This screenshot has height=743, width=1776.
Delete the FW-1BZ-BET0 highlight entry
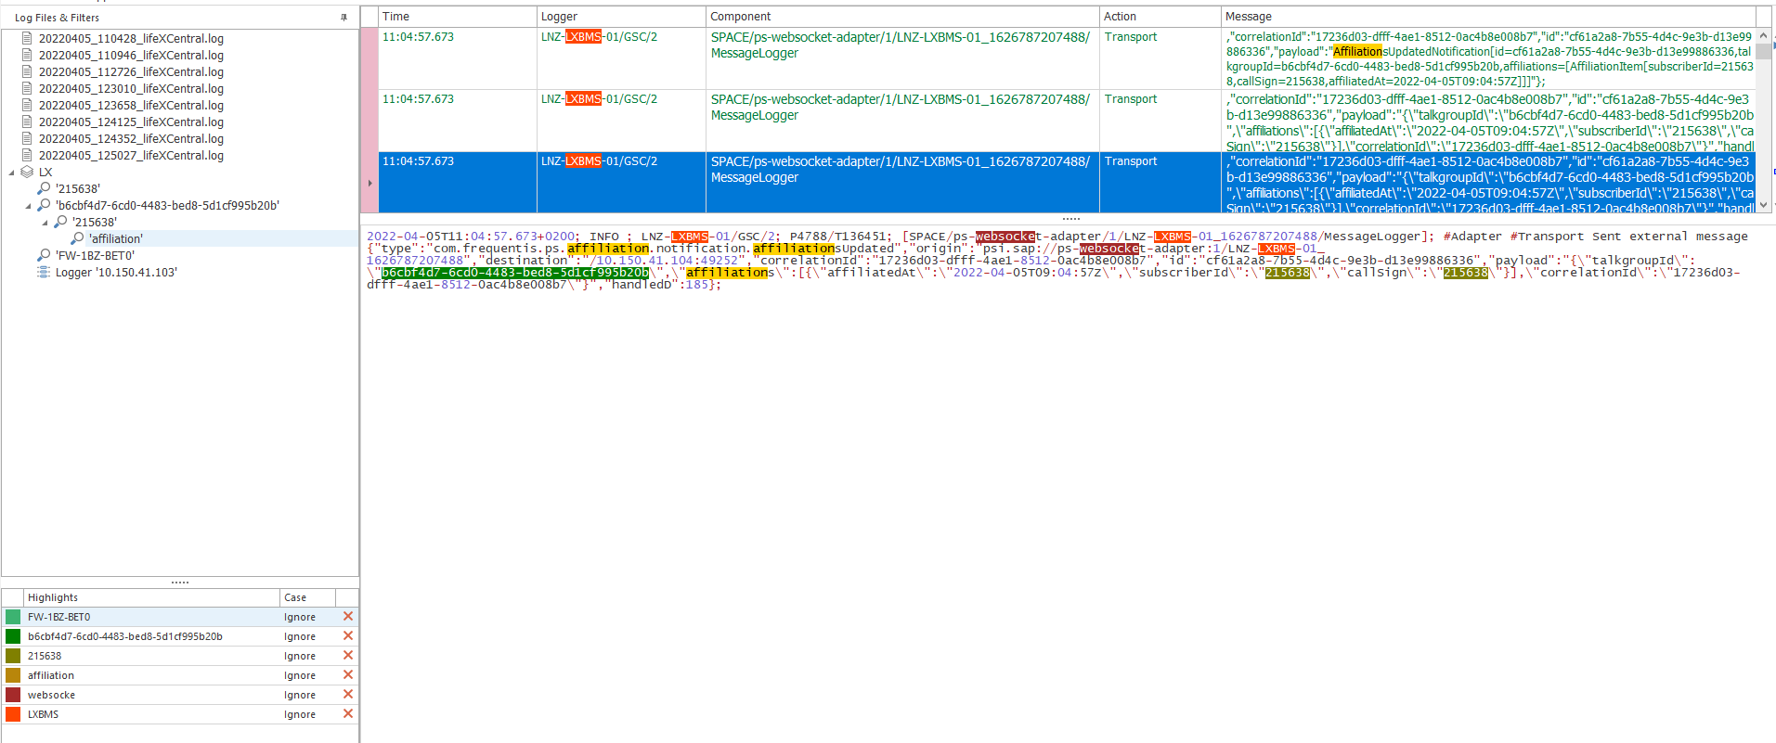[348, 616]
